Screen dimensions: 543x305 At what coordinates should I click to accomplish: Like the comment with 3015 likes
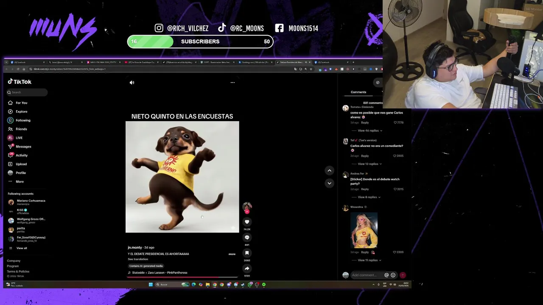coord(398,189)
